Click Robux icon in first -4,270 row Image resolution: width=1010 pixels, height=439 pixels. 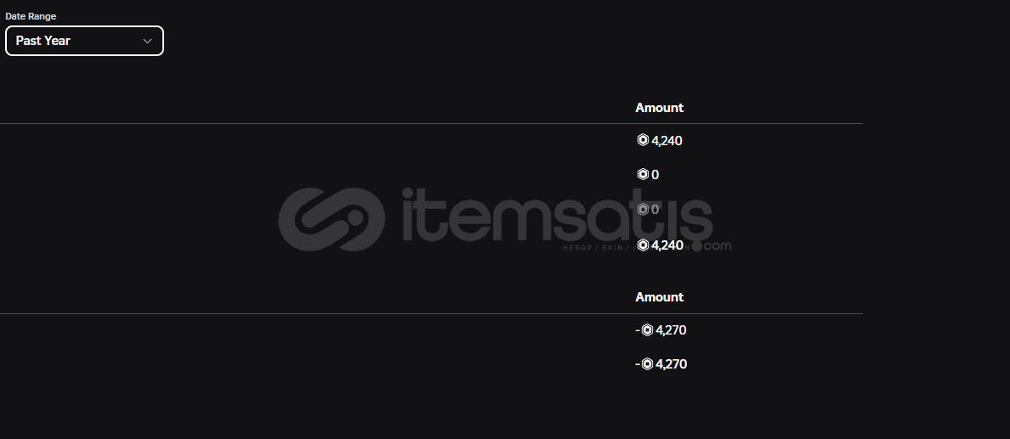(x=647, y=329)
